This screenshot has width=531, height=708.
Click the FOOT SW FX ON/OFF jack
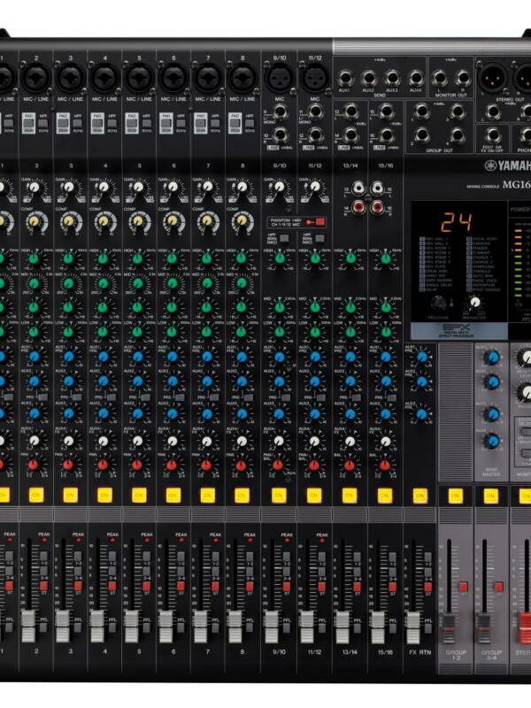tap(493, 135)
